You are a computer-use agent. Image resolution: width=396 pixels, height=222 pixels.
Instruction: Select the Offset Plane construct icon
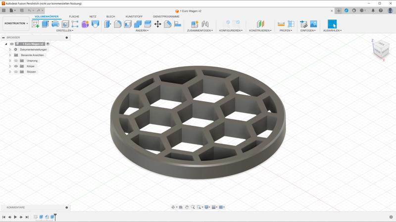260,24
